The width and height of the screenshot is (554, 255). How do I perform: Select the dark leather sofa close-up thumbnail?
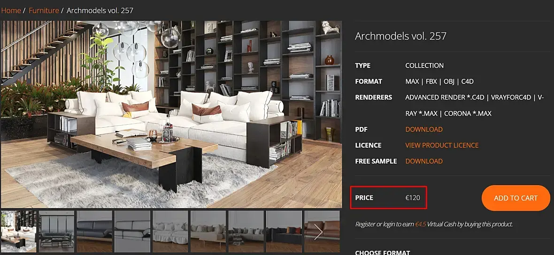point(95,232)
